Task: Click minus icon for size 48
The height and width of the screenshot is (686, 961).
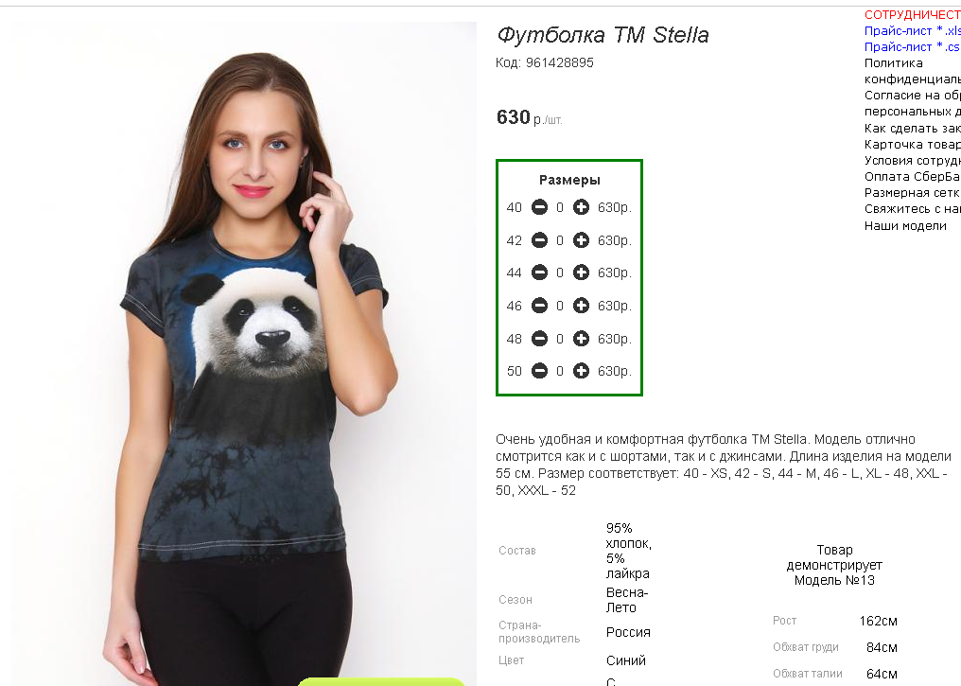Action: tap(539, 339)
